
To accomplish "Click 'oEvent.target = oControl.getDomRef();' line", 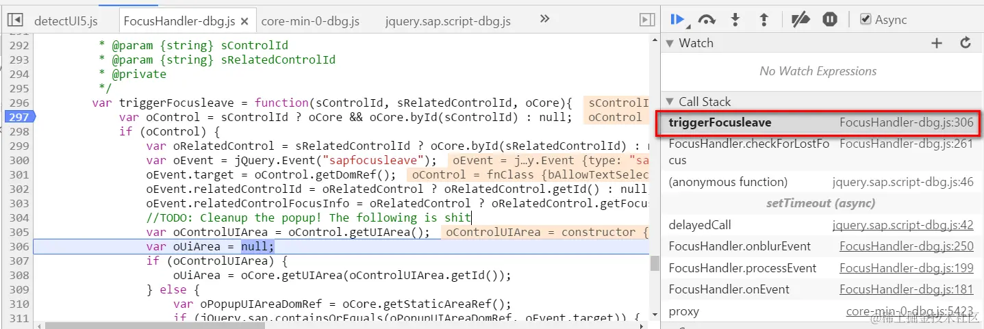I will [x=271, y=174].
